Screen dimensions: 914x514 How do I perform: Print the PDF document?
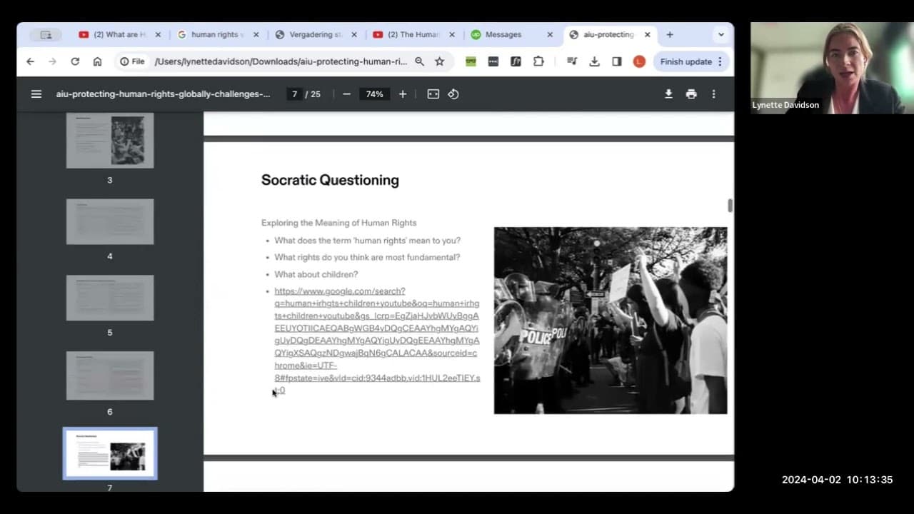pos(691,94)
